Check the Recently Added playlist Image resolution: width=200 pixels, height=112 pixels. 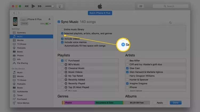(62, 80)
